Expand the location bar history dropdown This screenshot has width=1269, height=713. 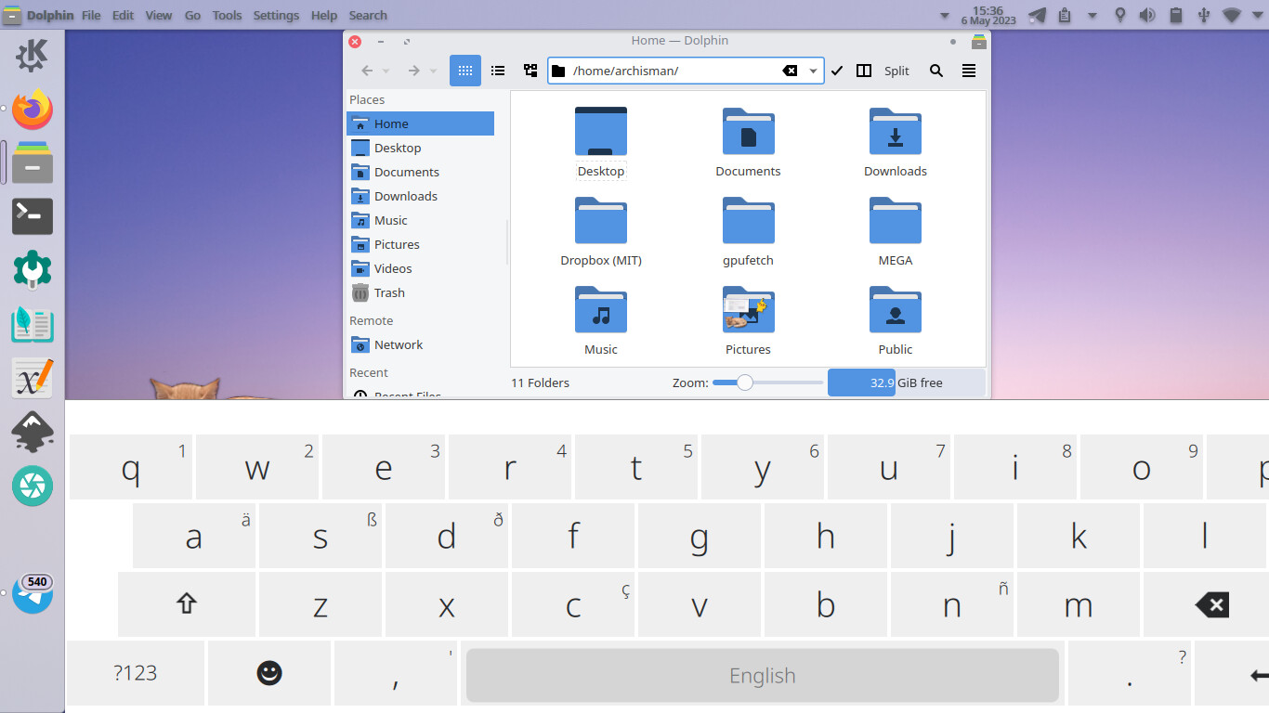point(813,71)
